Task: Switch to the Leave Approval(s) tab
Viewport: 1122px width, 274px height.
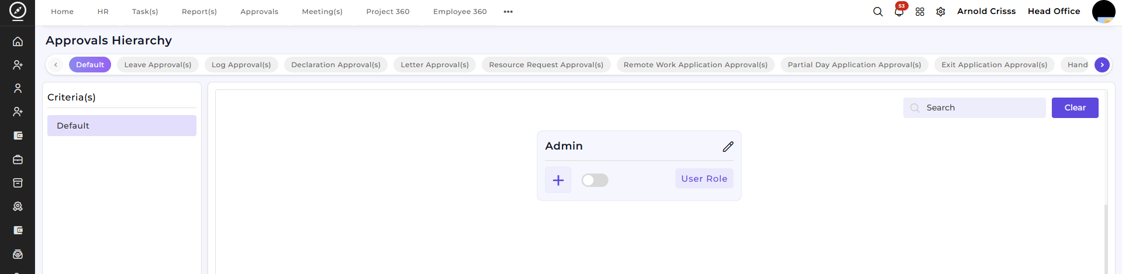Action: 158,65
